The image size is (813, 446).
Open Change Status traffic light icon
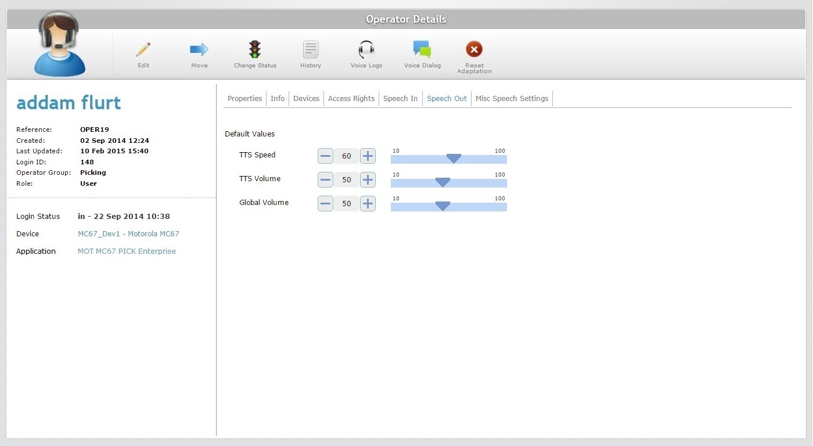(x=255, y=49)
